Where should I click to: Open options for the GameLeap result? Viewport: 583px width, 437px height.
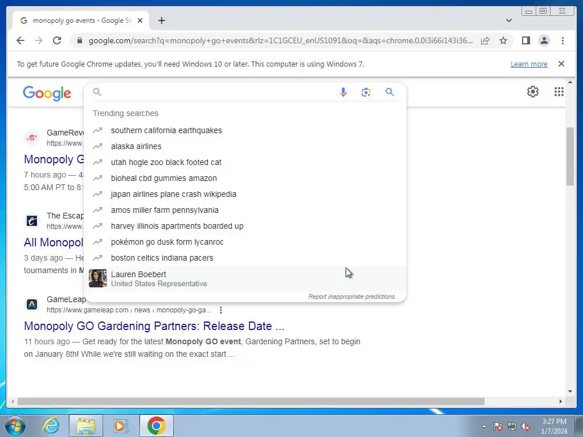221,310
